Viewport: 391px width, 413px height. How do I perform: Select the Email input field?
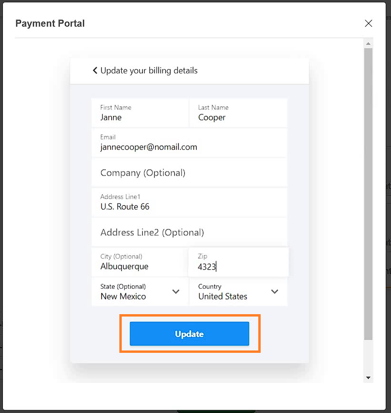190,143
